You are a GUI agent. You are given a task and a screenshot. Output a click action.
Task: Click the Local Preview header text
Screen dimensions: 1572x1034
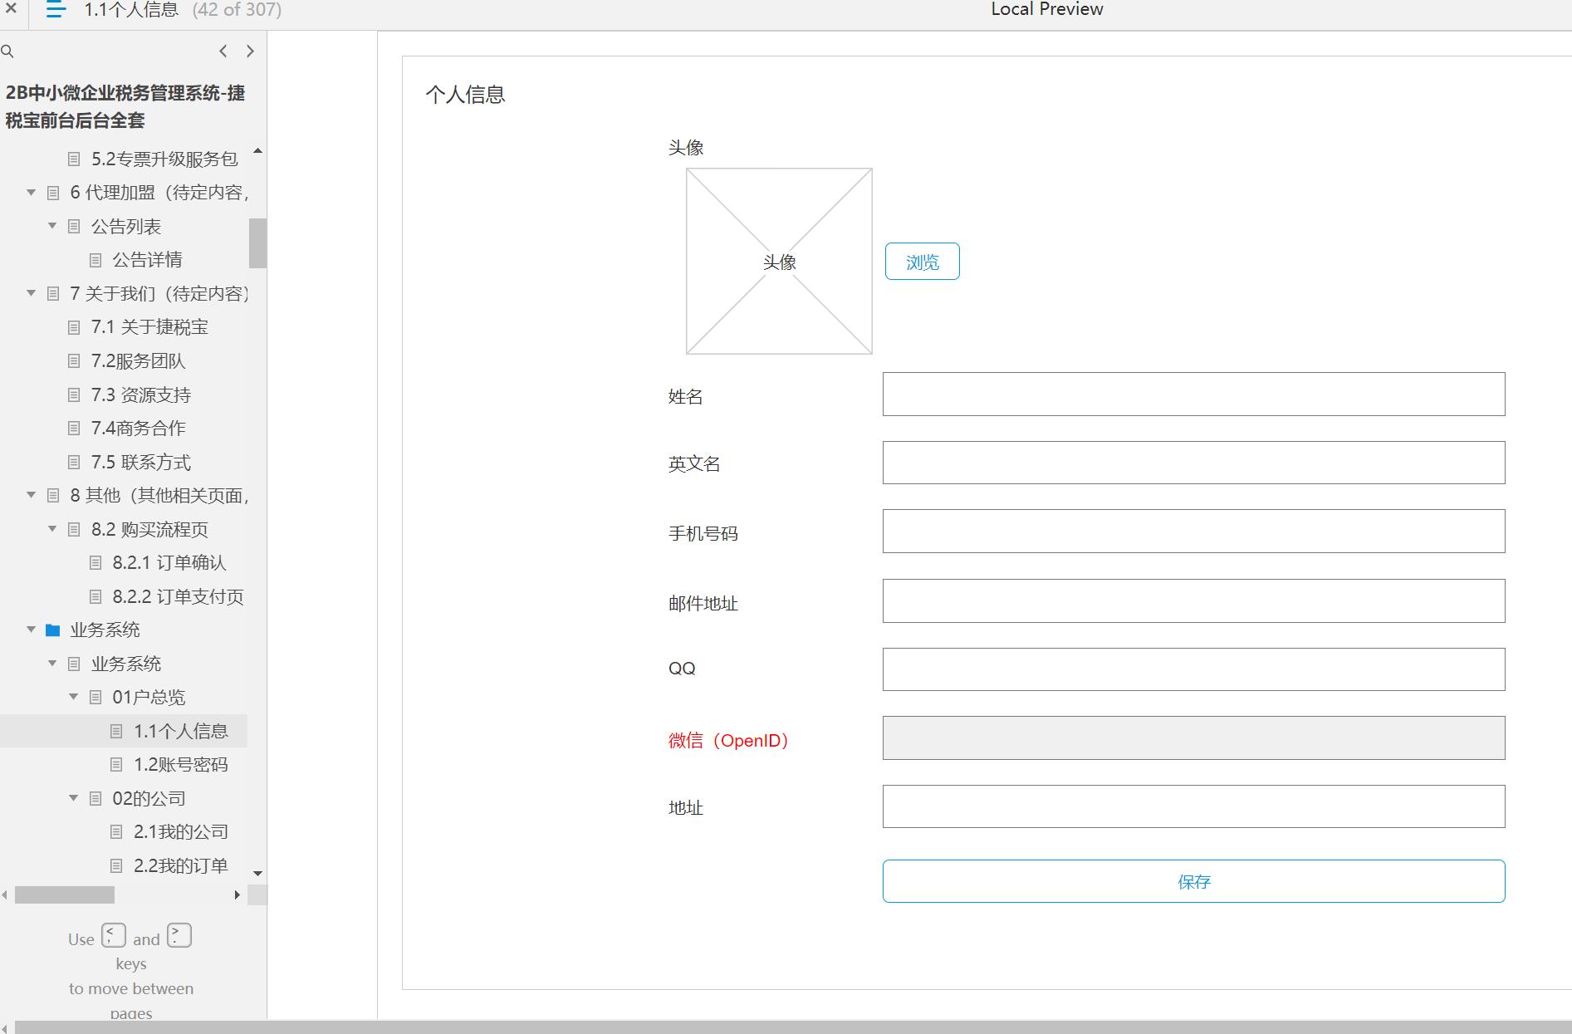1047,9
